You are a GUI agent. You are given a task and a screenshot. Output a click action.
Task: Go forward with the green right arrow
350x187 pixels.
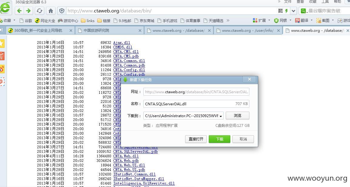click(x=28, y=11)
